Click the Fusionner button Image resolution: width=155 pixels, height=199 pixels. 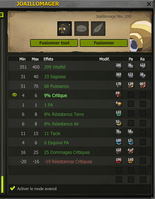tap(104, 43)
